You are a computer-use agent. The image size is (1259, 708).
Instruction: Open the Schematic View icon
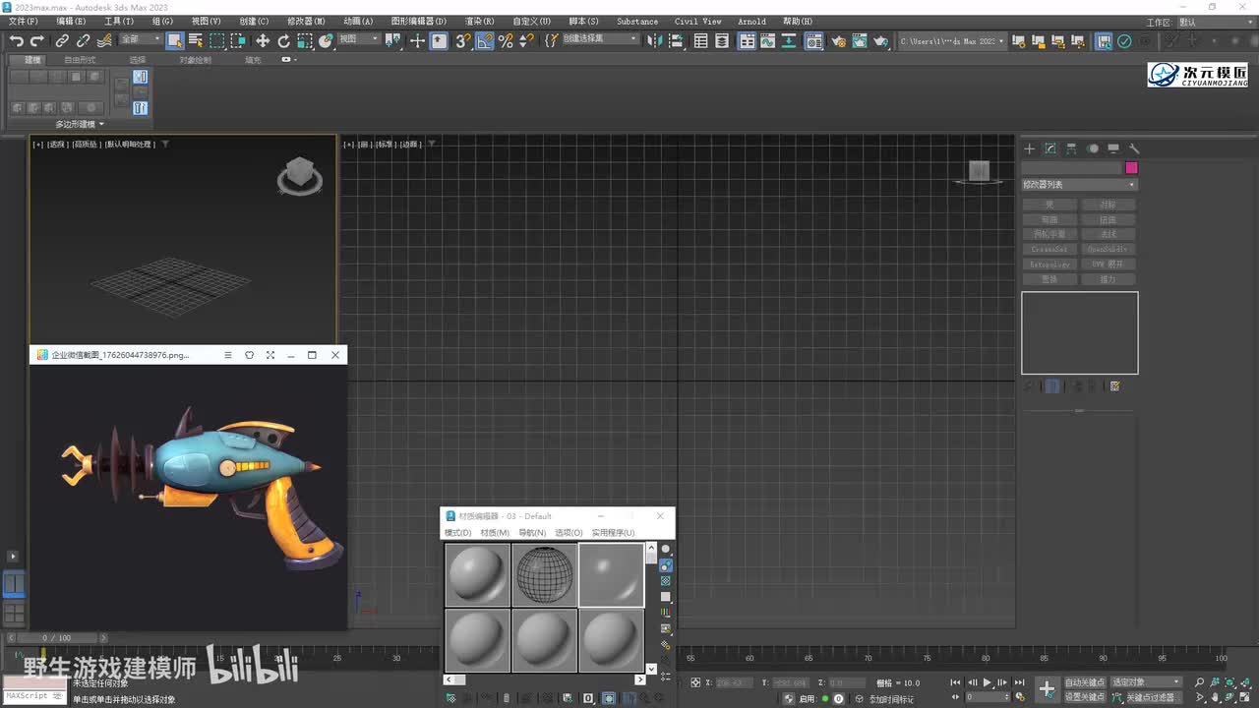tap(791, 40)
